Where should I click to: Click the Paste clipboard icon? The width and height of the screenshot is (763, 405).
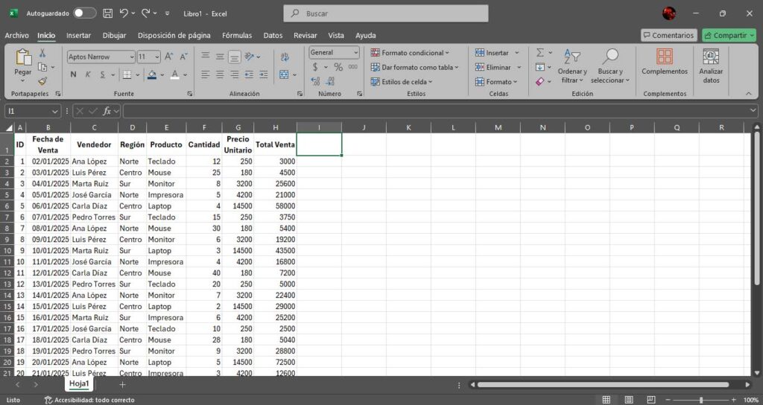[23, 57]
